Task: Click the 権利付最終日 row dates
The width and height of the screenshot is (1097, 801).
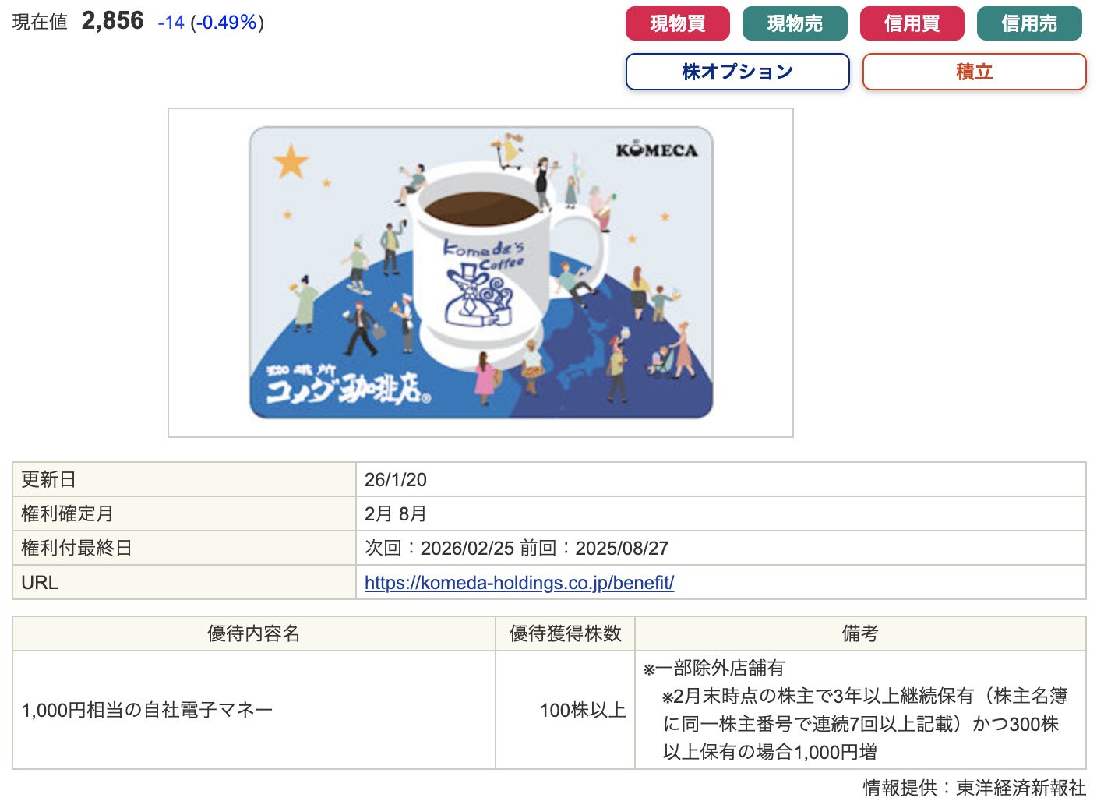Action: (x=517, y=549)
